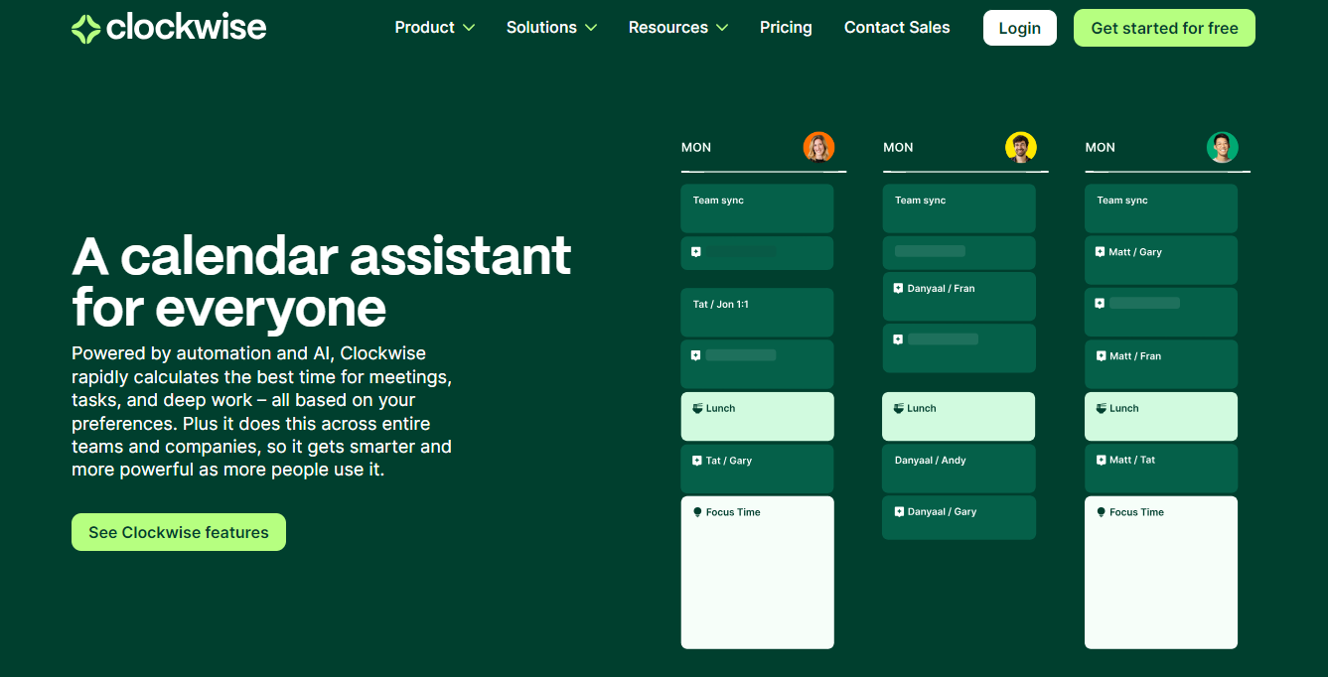Click the man's avatar with green background
Viewport: 1328px width, 677px height.
click(x=1223, y=147)
